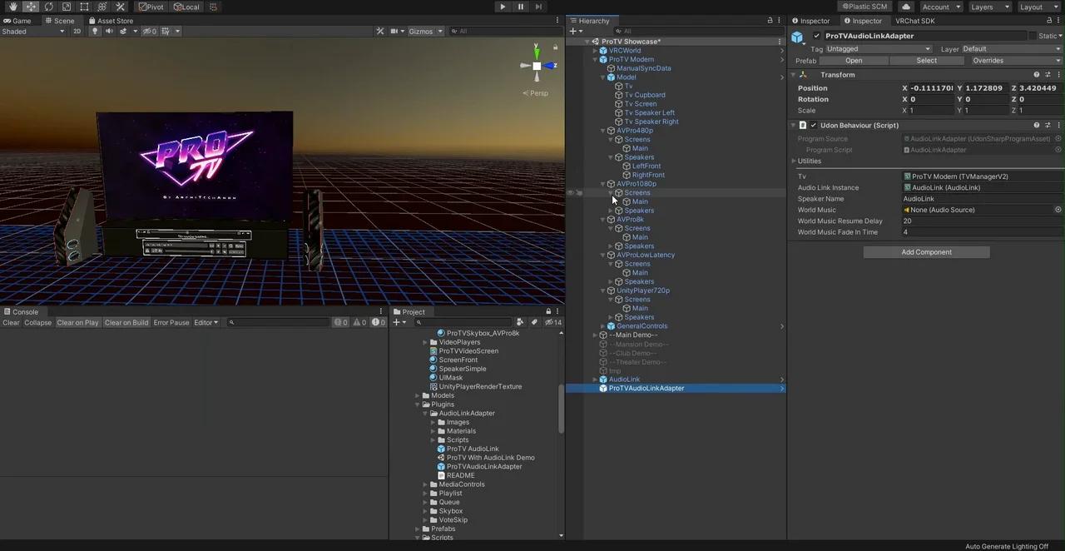1065x551 pixels.
Task: Toggle Pivot handle position mode
Action: (x=151, y=7)
